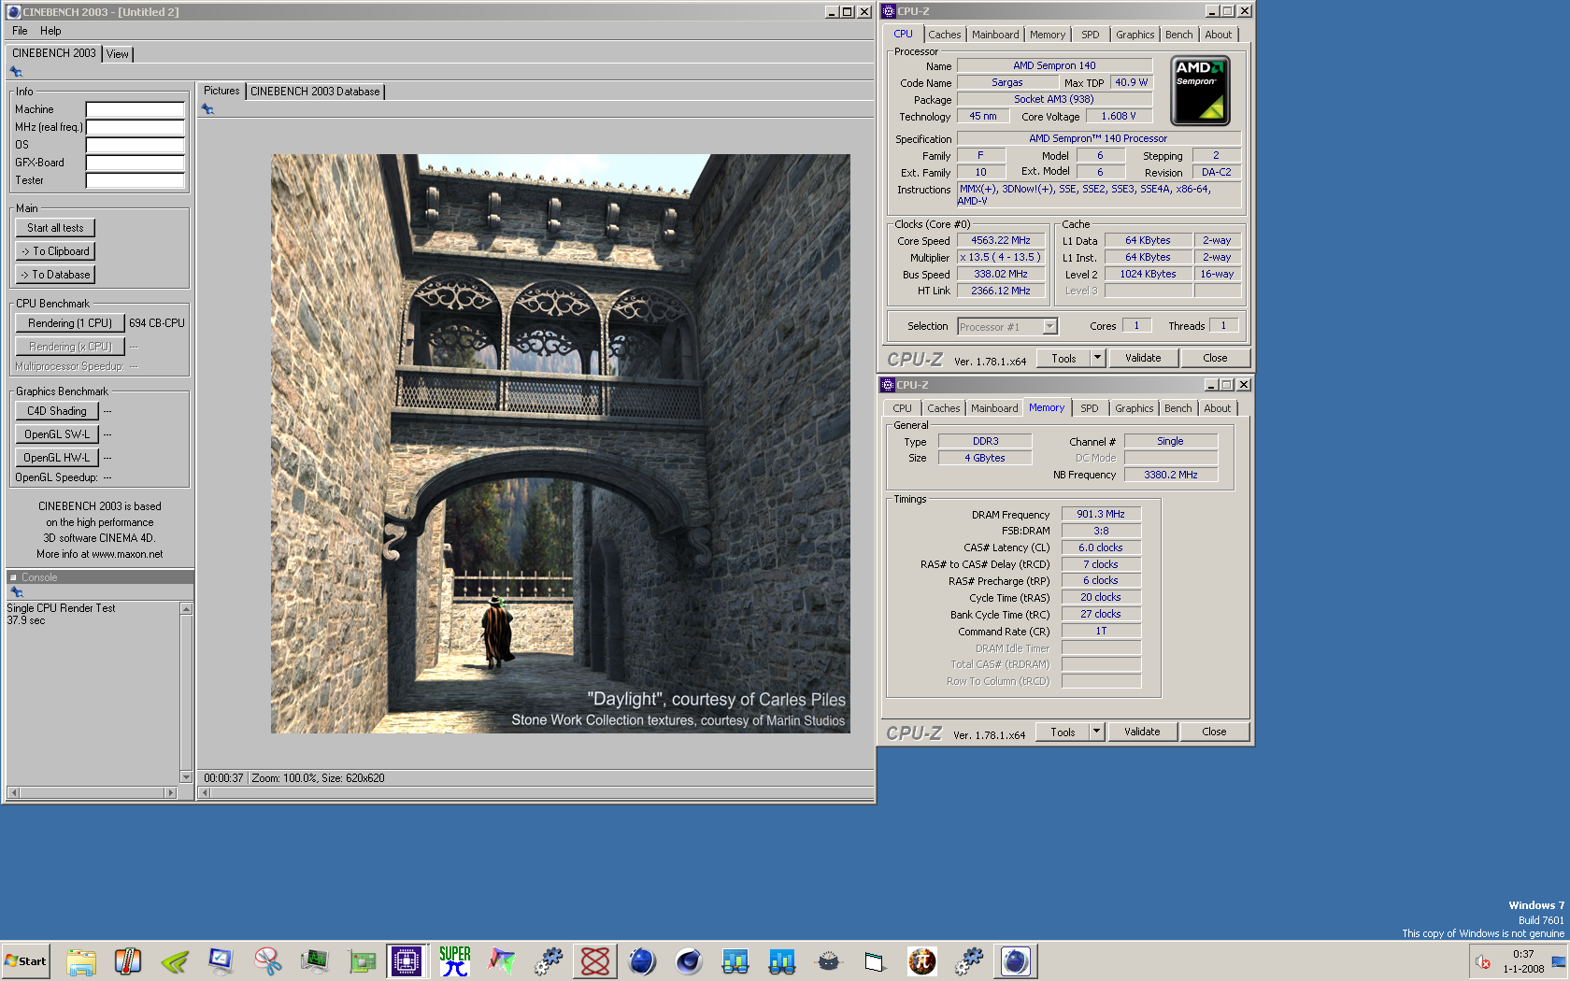Click the CINEBENCH pin icon under tabs
This screenshot has height=981, width=1570.
16,72
